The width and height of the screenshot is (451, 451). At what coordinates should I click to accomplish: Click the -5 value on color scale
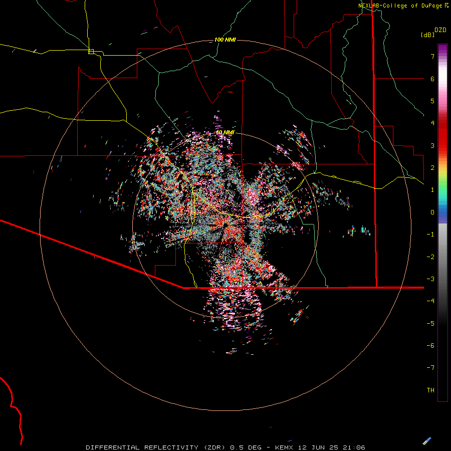point(430,324)
